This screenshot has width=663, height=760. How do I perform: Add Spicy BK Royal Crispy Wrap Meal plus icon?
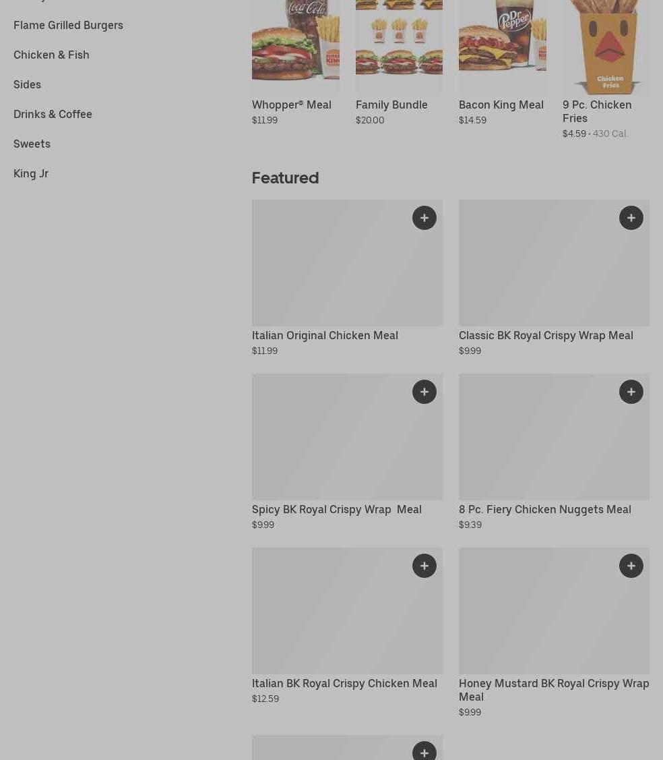[424, 392]
